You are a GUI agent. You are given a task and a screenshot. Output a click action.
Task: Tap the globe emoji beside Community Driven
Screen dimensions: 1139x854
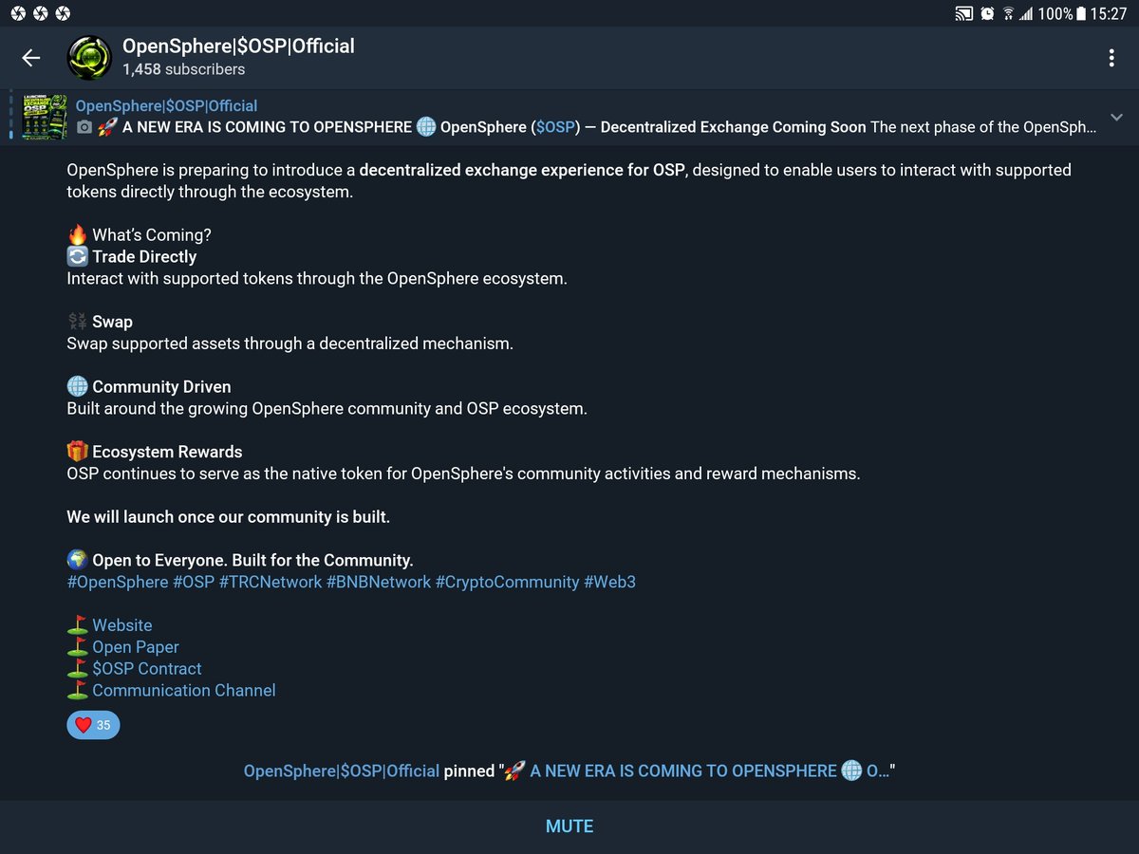pyautogui.click(x=78, y=386)
